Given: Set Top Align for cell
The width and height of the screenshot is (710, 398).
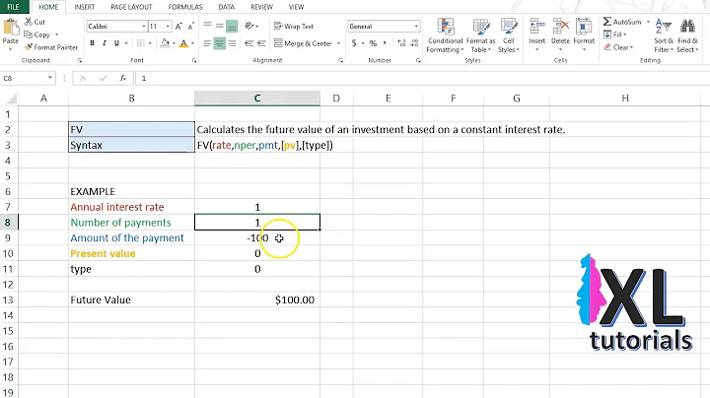Looking at the screenshot, I should pyautogui.click(x=207, y=26).
